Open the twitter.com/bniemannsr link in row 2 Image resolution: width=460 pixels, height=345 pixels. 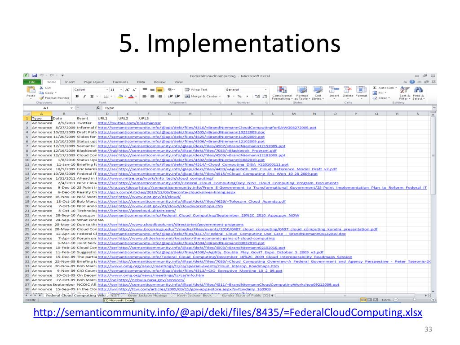pyautogui.click(x=129, y=123)
